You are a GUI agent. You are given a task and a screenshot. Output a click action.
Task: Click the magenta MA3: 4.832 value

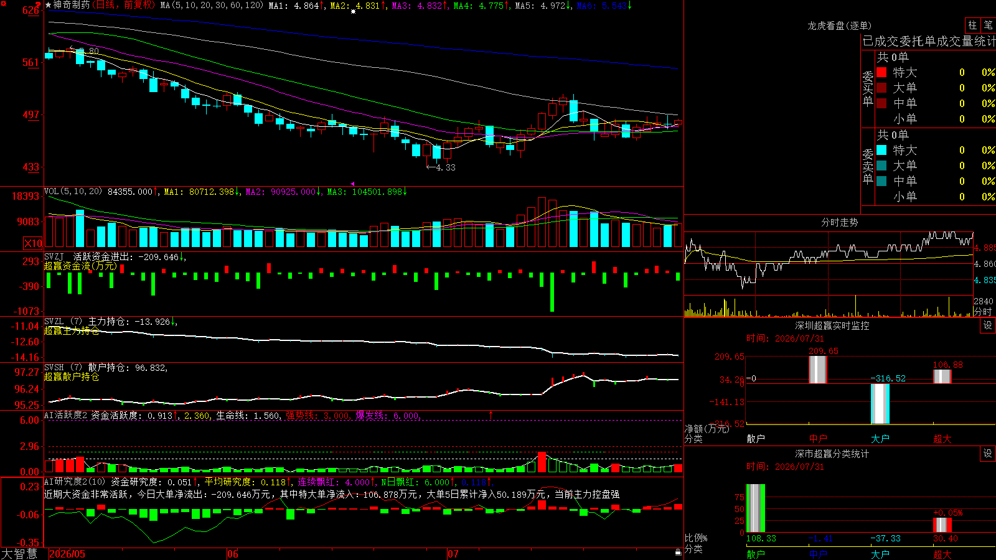click(x=420, y=6)
